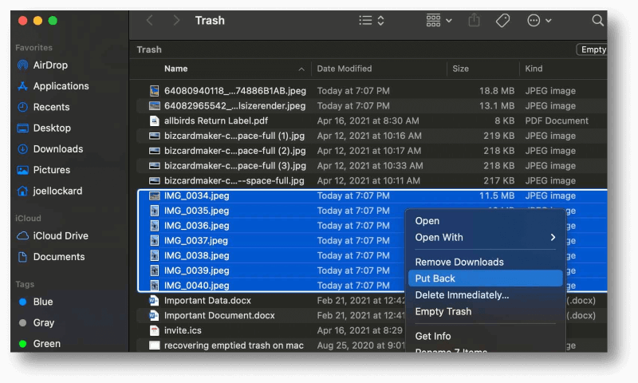Open the group-by grid dropdown
The width and height of the screenshot is (638, 383).
[x=439, y=21]
